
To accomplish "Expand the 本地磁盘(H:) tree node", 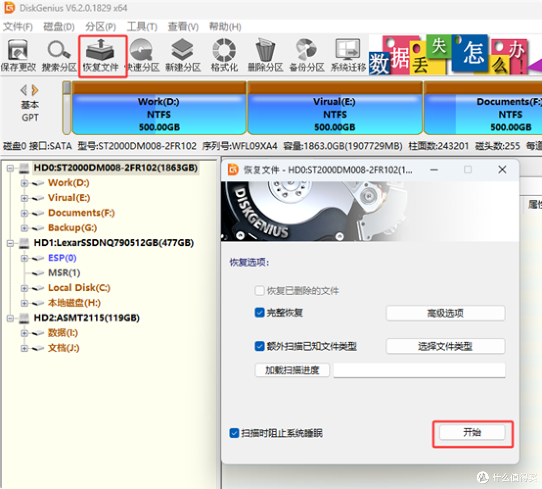I will [24, 303].
